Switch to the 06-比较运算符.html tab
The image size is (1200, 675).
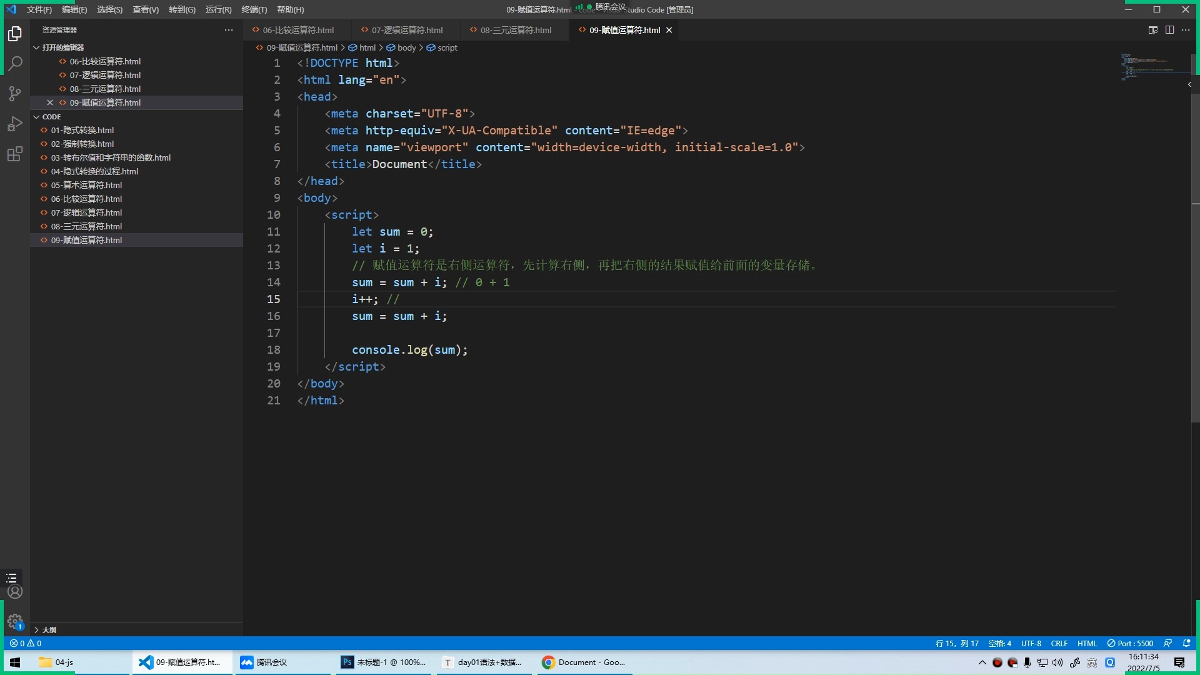pos(297,30)
